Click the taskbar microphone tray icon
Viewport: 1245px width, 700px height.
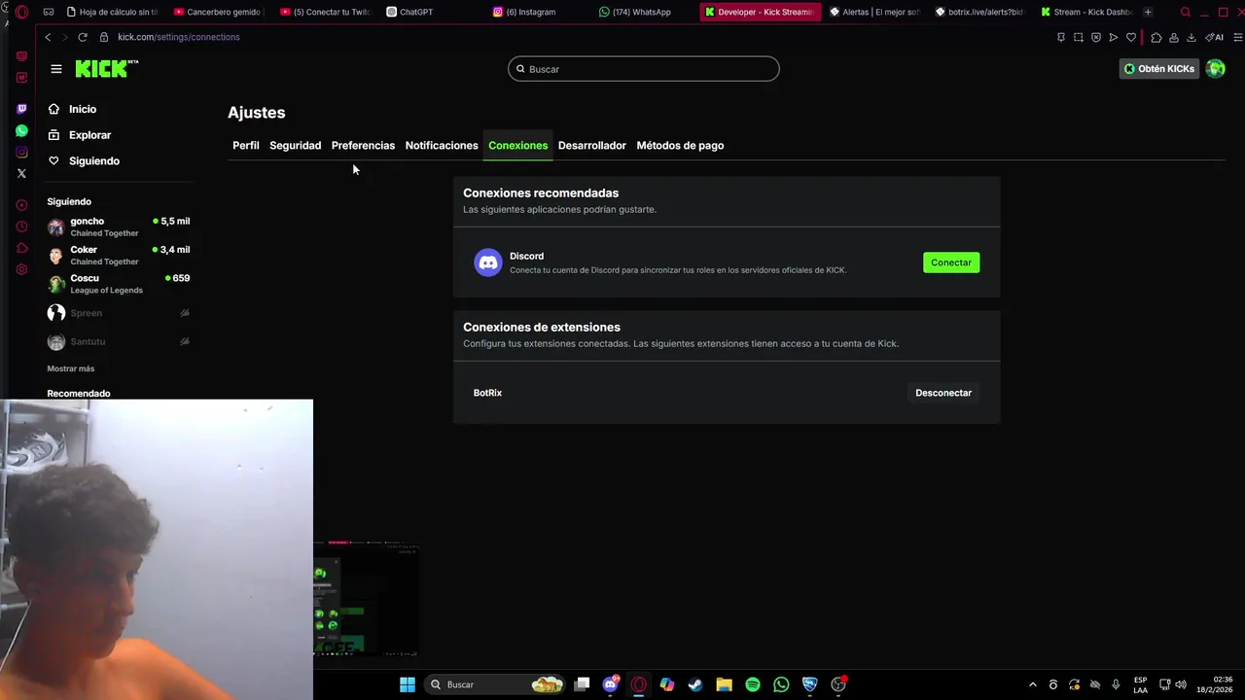point(1116,684)
